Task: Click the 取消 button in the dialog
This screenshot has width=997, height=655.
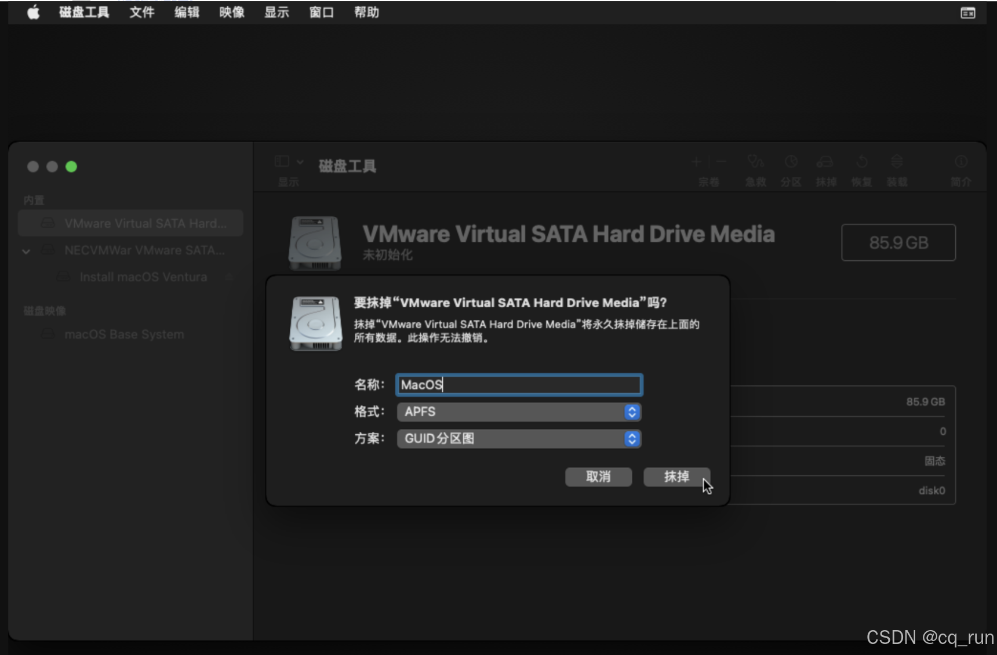Action: 598,477
